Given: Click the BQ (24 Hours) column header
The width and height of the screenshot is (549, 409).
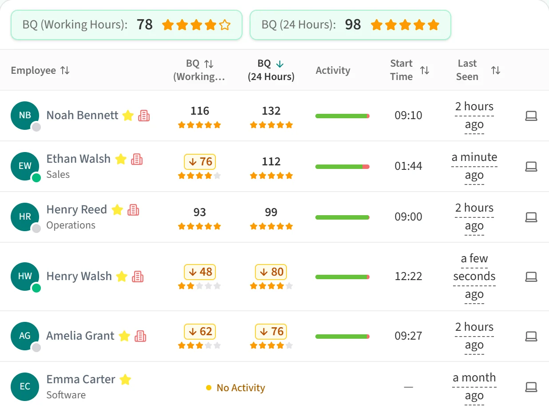Looking at the screenshot, I should (271, 70).
